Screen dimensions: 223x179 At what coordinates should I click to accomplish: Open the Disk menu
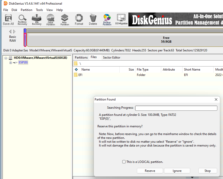(14, 10)
